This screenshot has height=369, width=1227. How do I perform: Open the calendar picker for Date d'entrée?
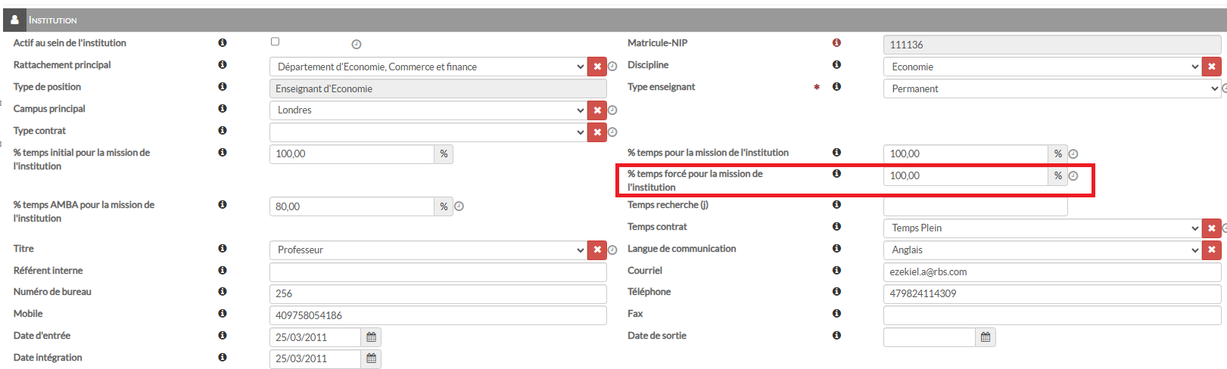pyautogui.click(x=371, y=337)
